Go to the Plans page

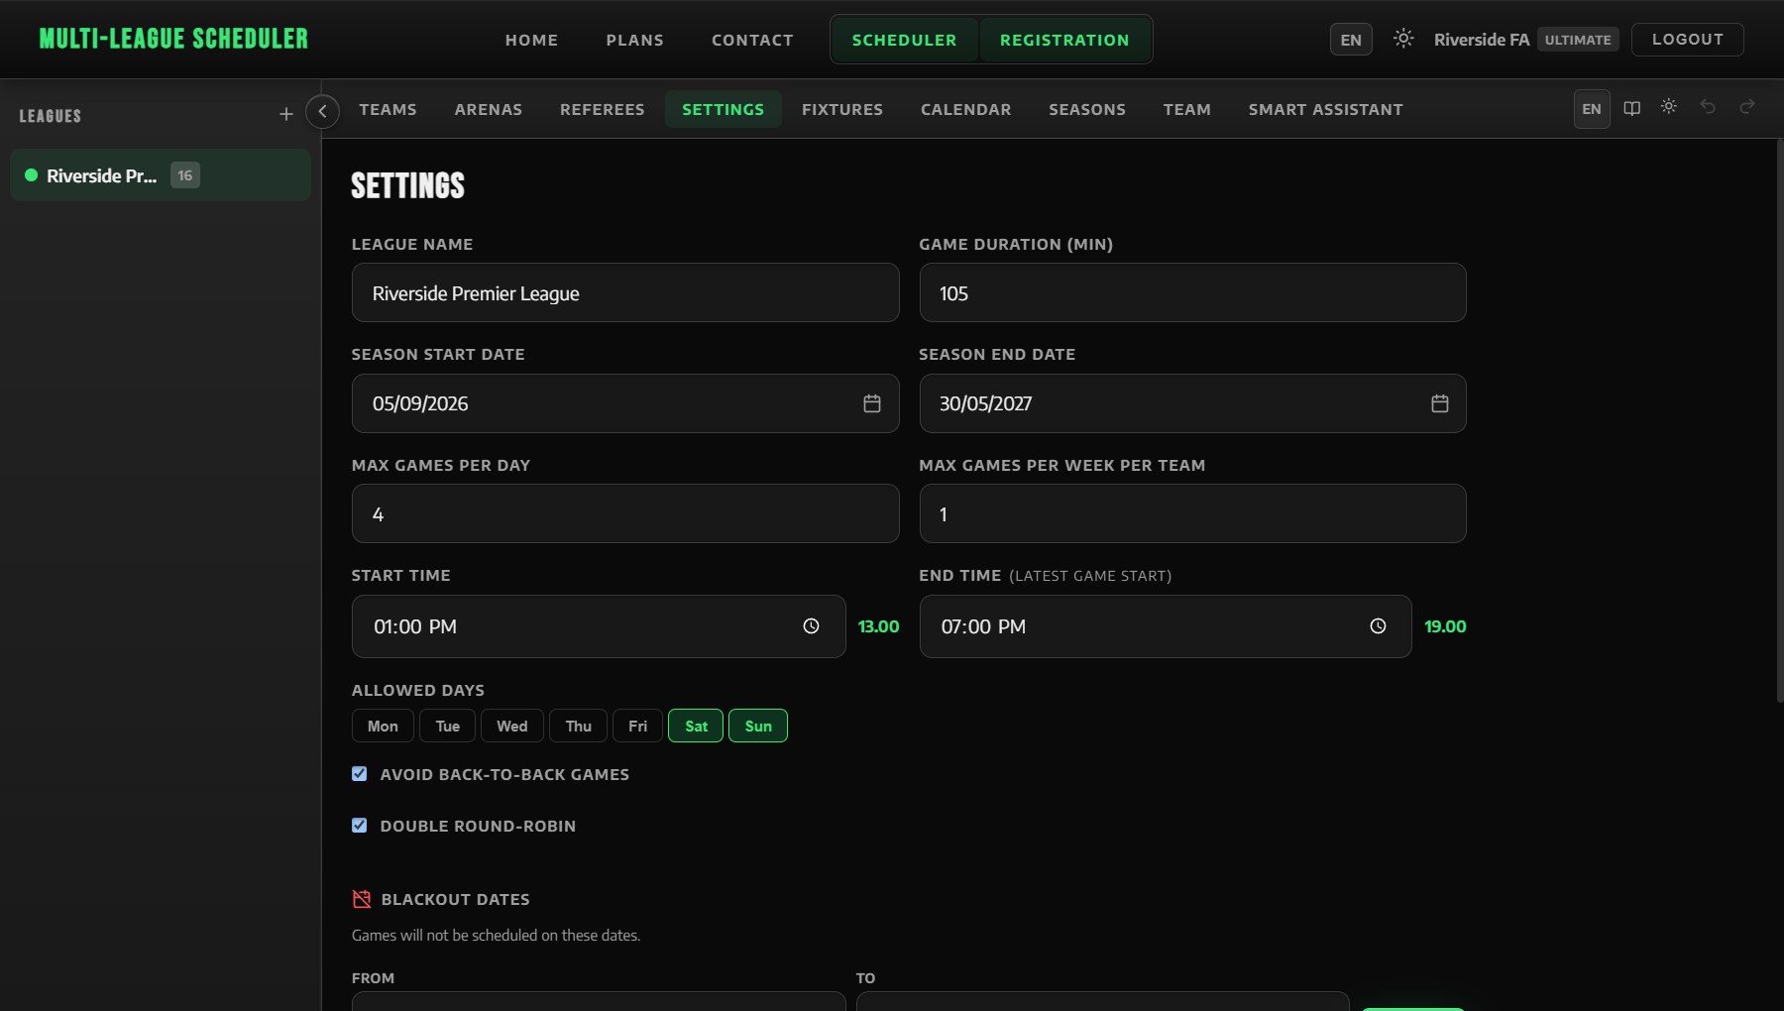click(635, 40)
